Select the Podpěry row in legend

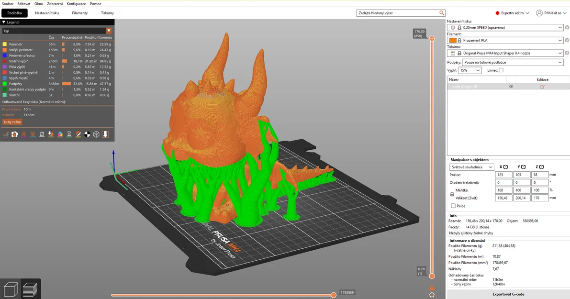pyautogui.click(x=57, y=84)
